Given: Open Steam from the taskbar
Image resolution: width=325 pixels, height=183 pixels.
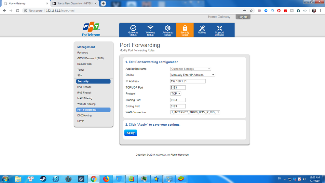Looking at the screenshot, I should coord(43,179).
